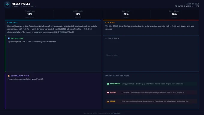The image size is (204, 115).
Task: Click the MIXED verdict label
Action: 113,101
